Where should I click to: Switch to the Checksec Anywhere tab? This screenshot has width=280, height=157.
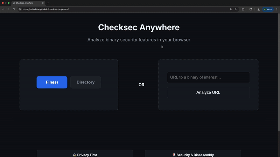[26, 3]
